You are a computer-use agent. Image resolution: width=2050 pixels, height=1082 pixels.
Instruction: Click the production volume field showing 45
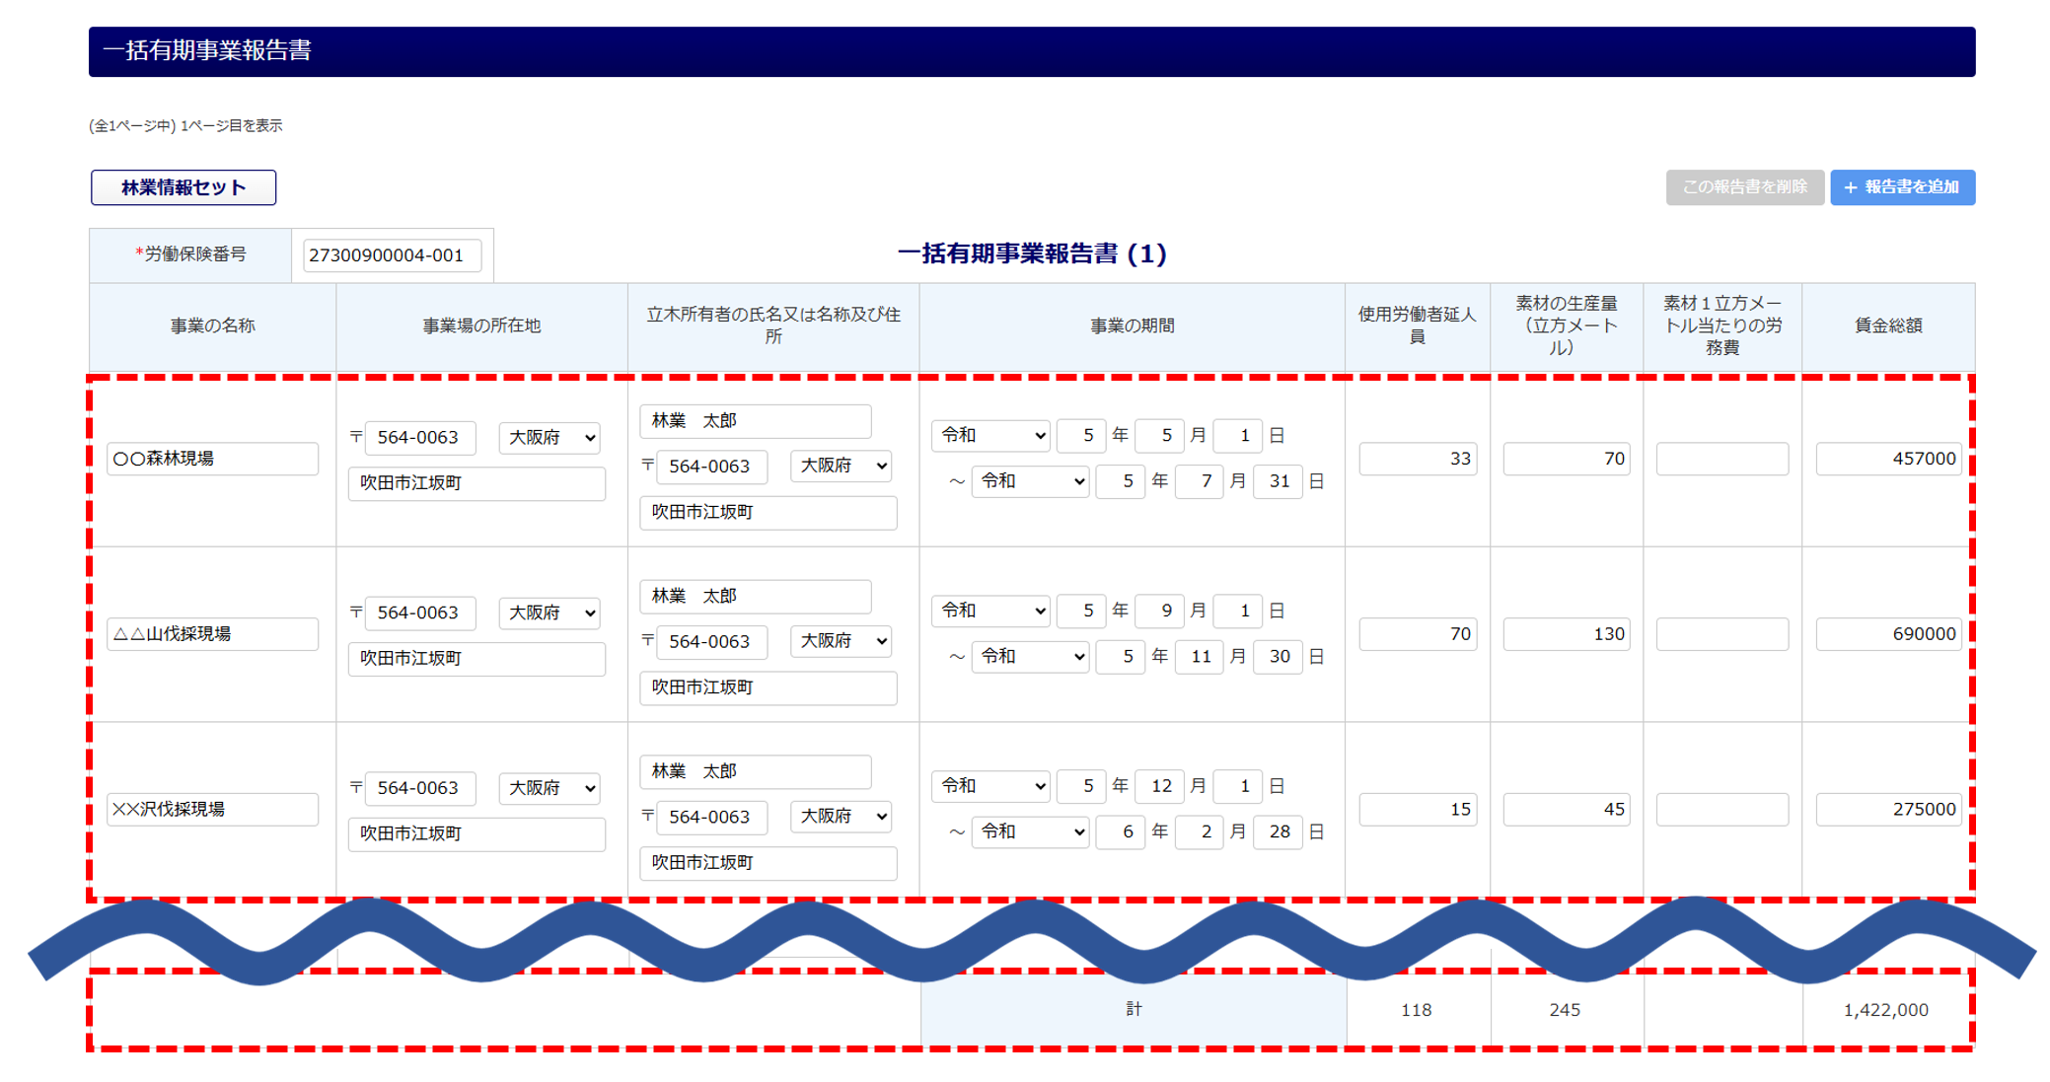click(1566, 810)
